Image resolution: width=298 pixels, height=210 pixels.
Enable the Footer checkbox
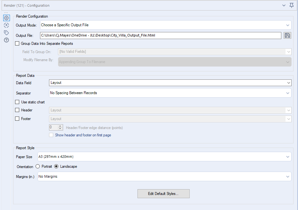pos(18,119)
